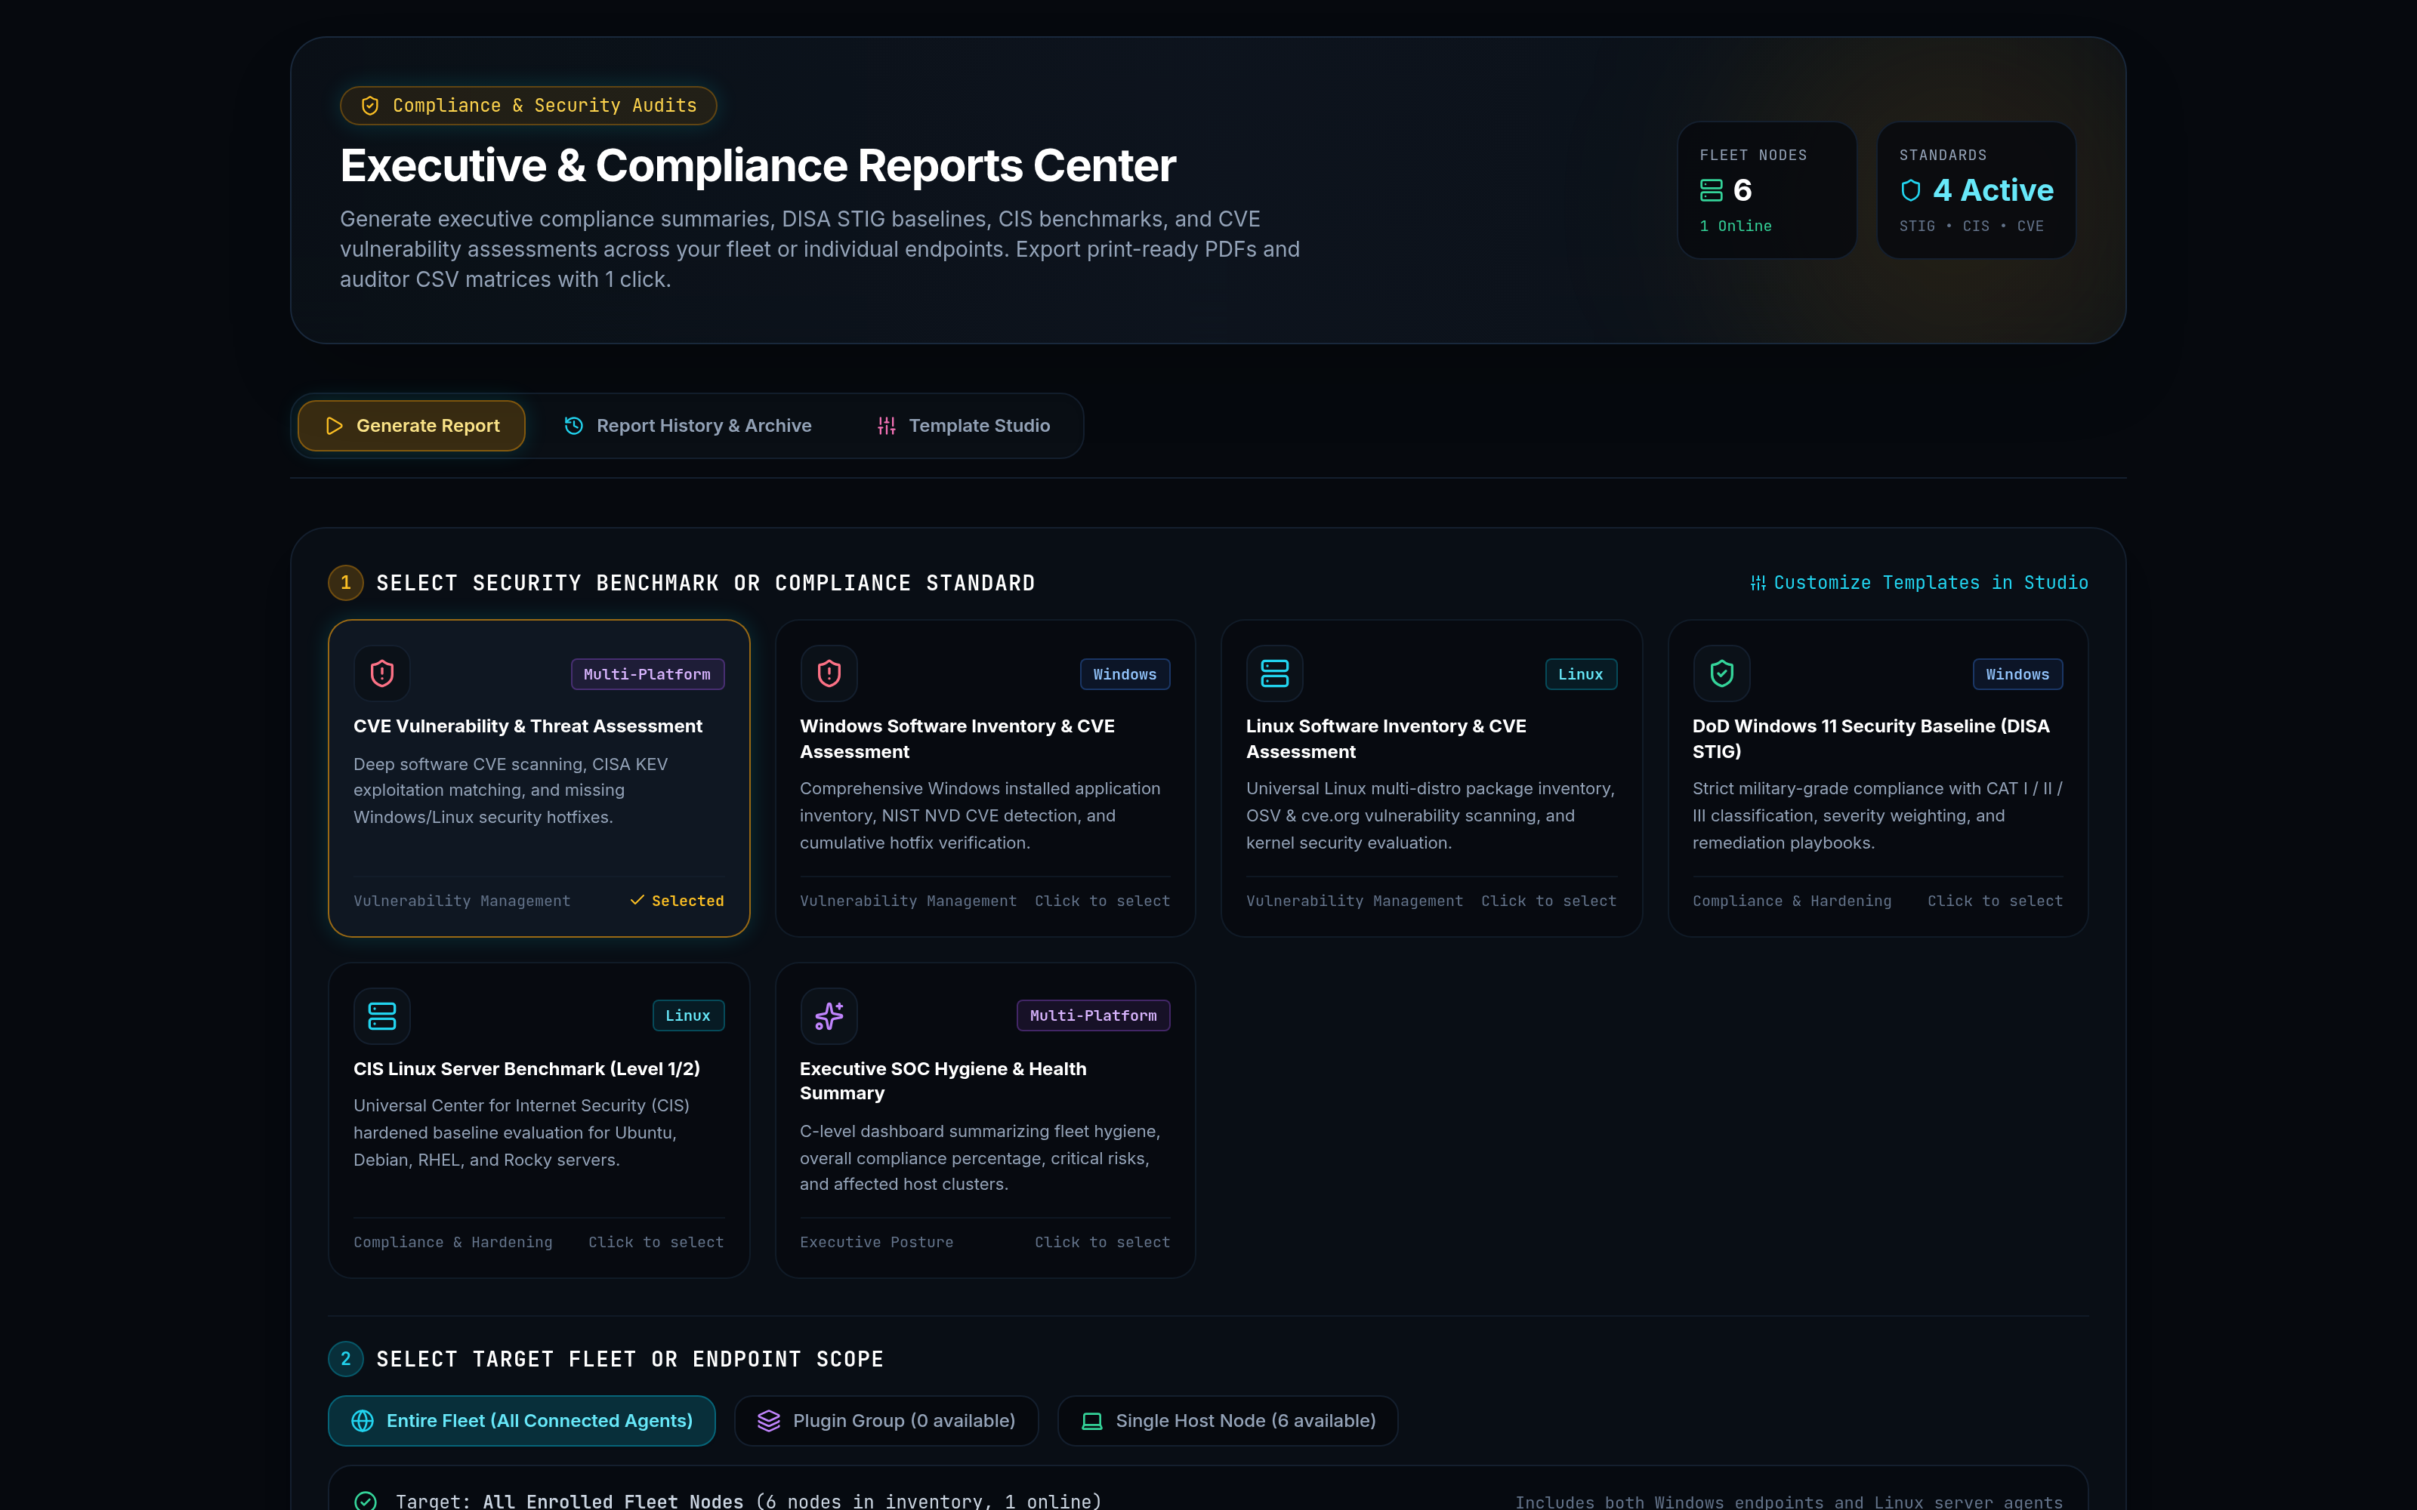Viewport: 2417px width, 1510px height.
Task: Click Linux tag on CIS Linux Server card
Action: 688,1015
